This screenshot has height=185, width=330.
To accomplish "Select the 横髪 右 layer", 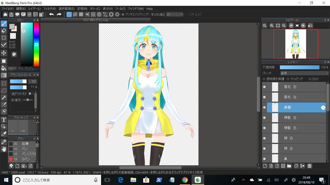I will point(294,128).
